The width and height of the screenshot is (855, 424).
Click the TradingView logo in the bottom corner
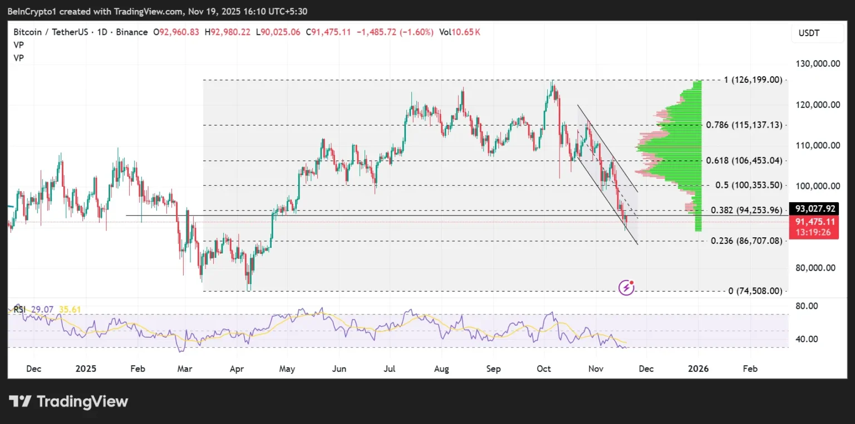[x=67, y=401]
